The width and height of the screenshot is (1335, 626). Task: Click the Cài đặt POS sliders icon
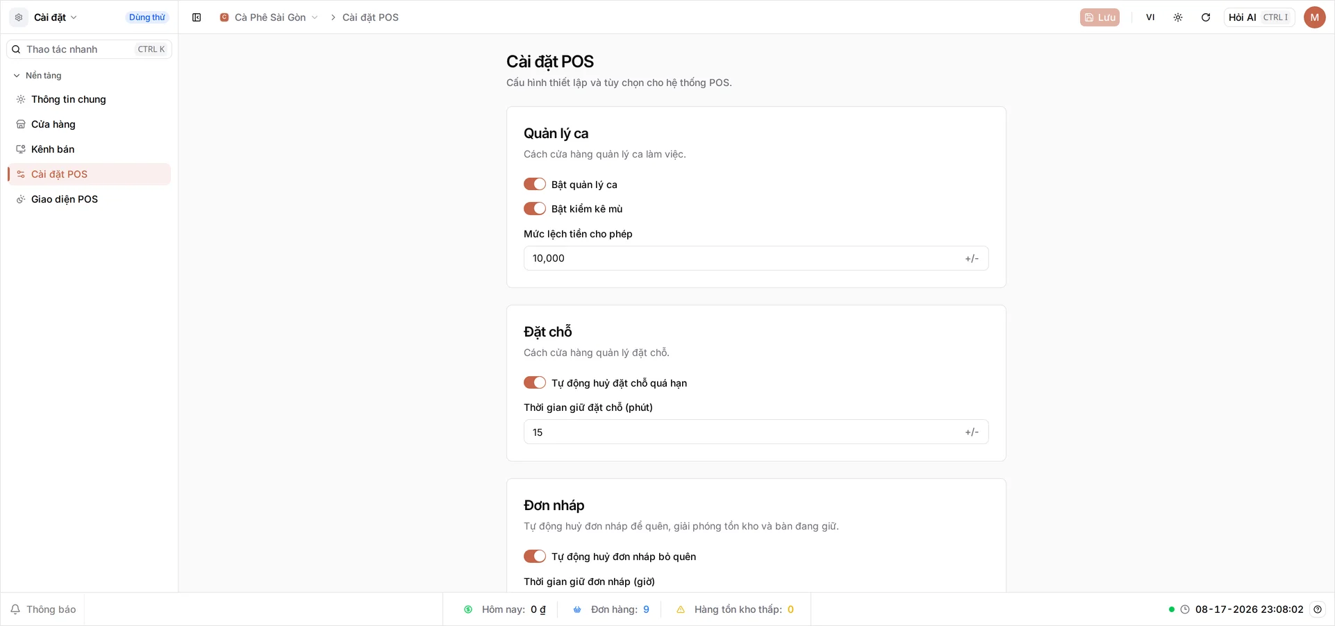tap(21, 174)
